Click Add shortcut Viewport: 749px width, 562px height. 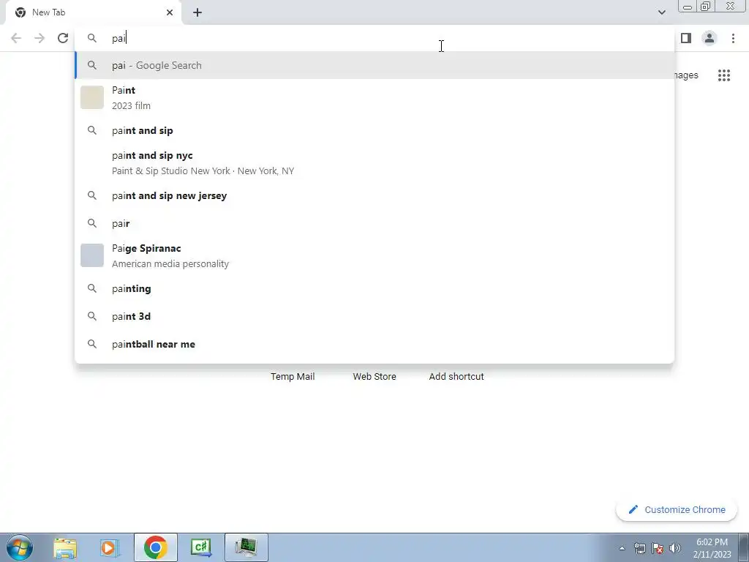point(456,377)
